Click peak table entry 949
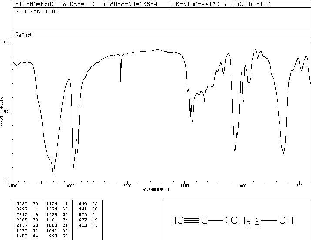The width and height of the screenshot is (311, 240). tap(83, 204)
